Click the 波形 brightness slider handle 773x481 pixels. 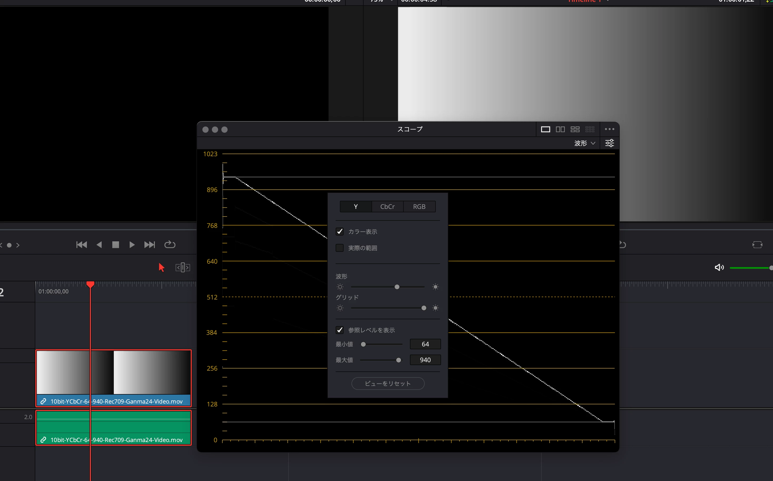[397, 287]
